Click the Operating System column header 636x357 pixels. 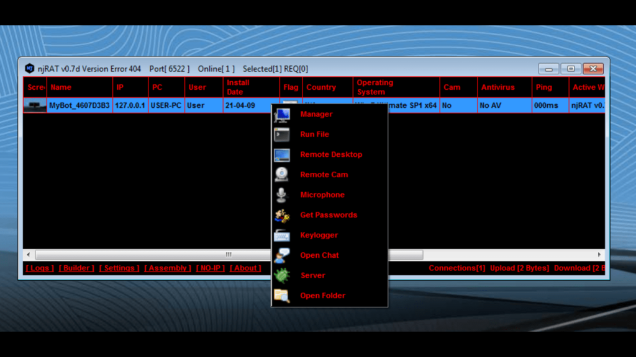click(397, 87)
